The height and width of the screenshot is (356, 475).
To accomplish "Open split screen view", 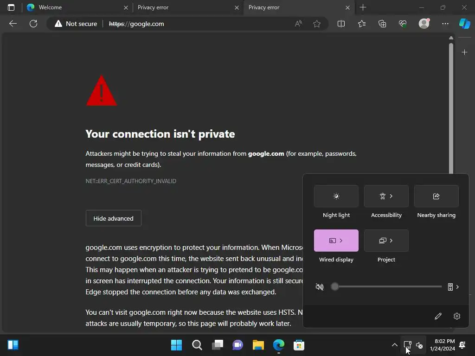I will click(x=341, y=24).
